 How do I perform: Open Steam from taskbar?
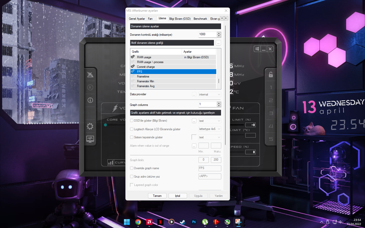click(182, 222)
